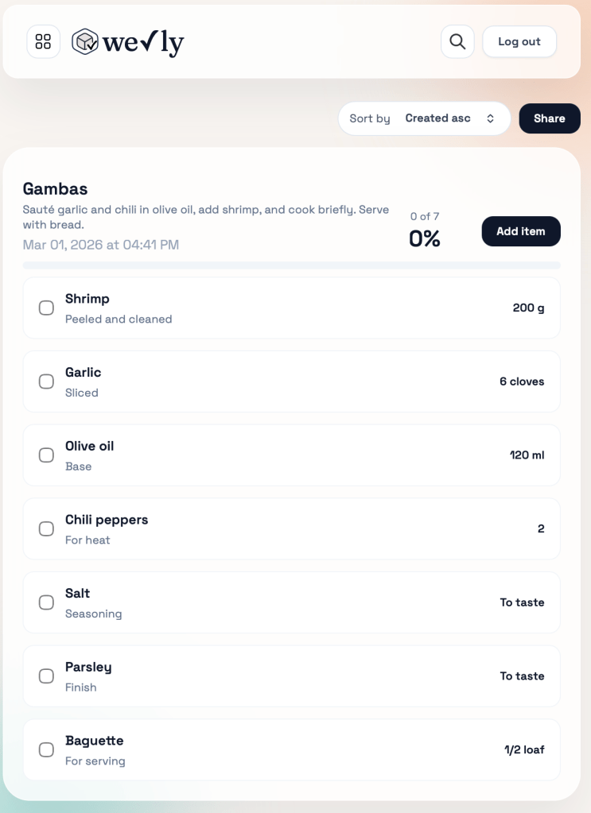Click the sort dropdown chevron arrows

click(x=491, y=118)
